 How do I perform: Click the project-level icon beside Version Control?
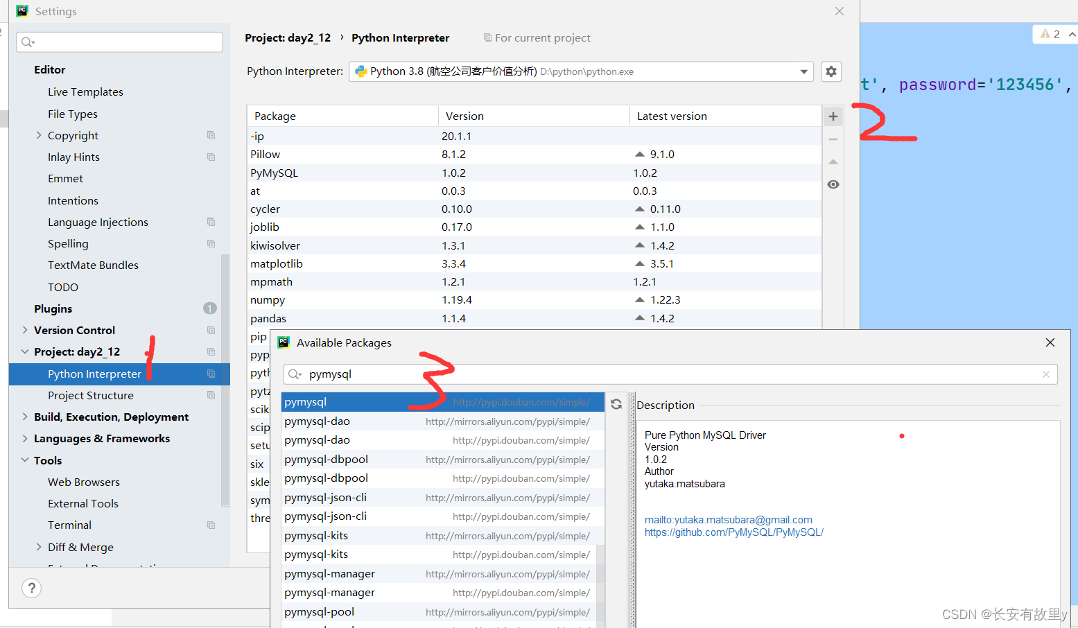coord(211,330)
